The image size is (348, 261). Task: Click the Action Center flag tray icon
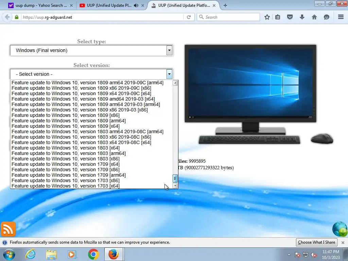(x=297, y=255)
